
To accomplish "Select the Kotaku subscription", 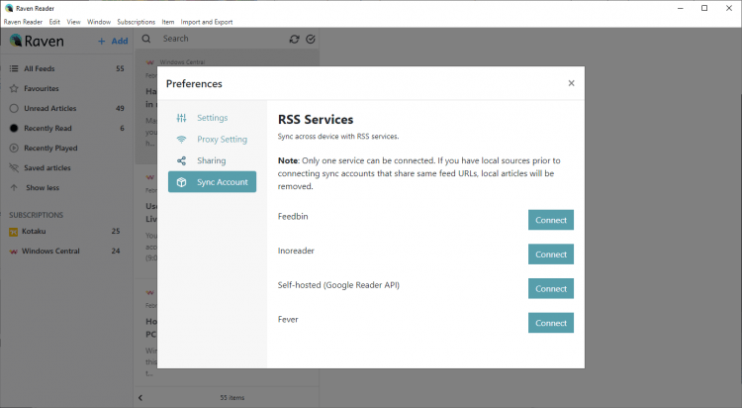I will 66,232.
